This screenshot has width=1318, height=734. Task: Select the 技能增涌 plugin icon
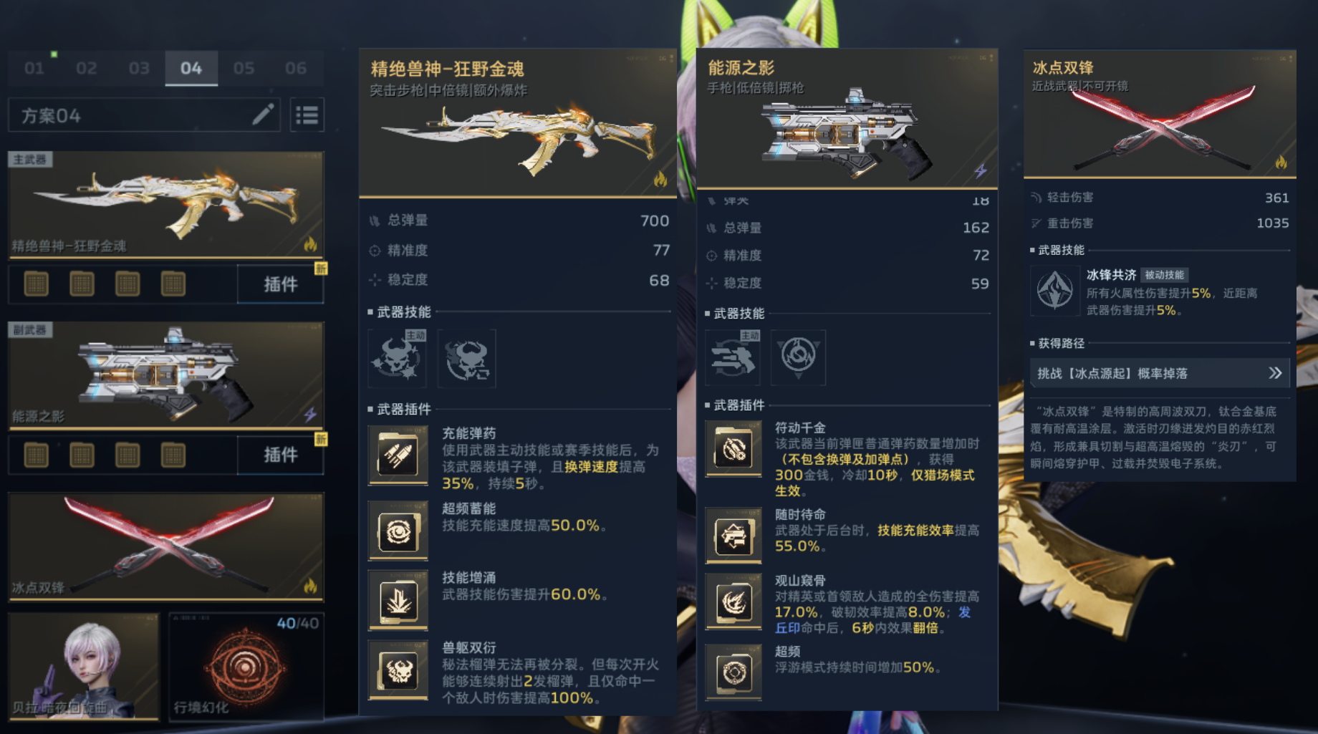(x=398, y=600)
